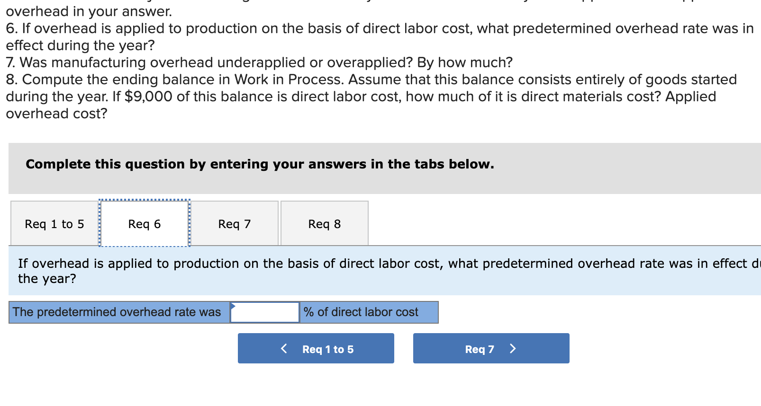Click the predetermined overhead rate input box
This screenshot has width=761, height=406.
[x=264, y=312]
